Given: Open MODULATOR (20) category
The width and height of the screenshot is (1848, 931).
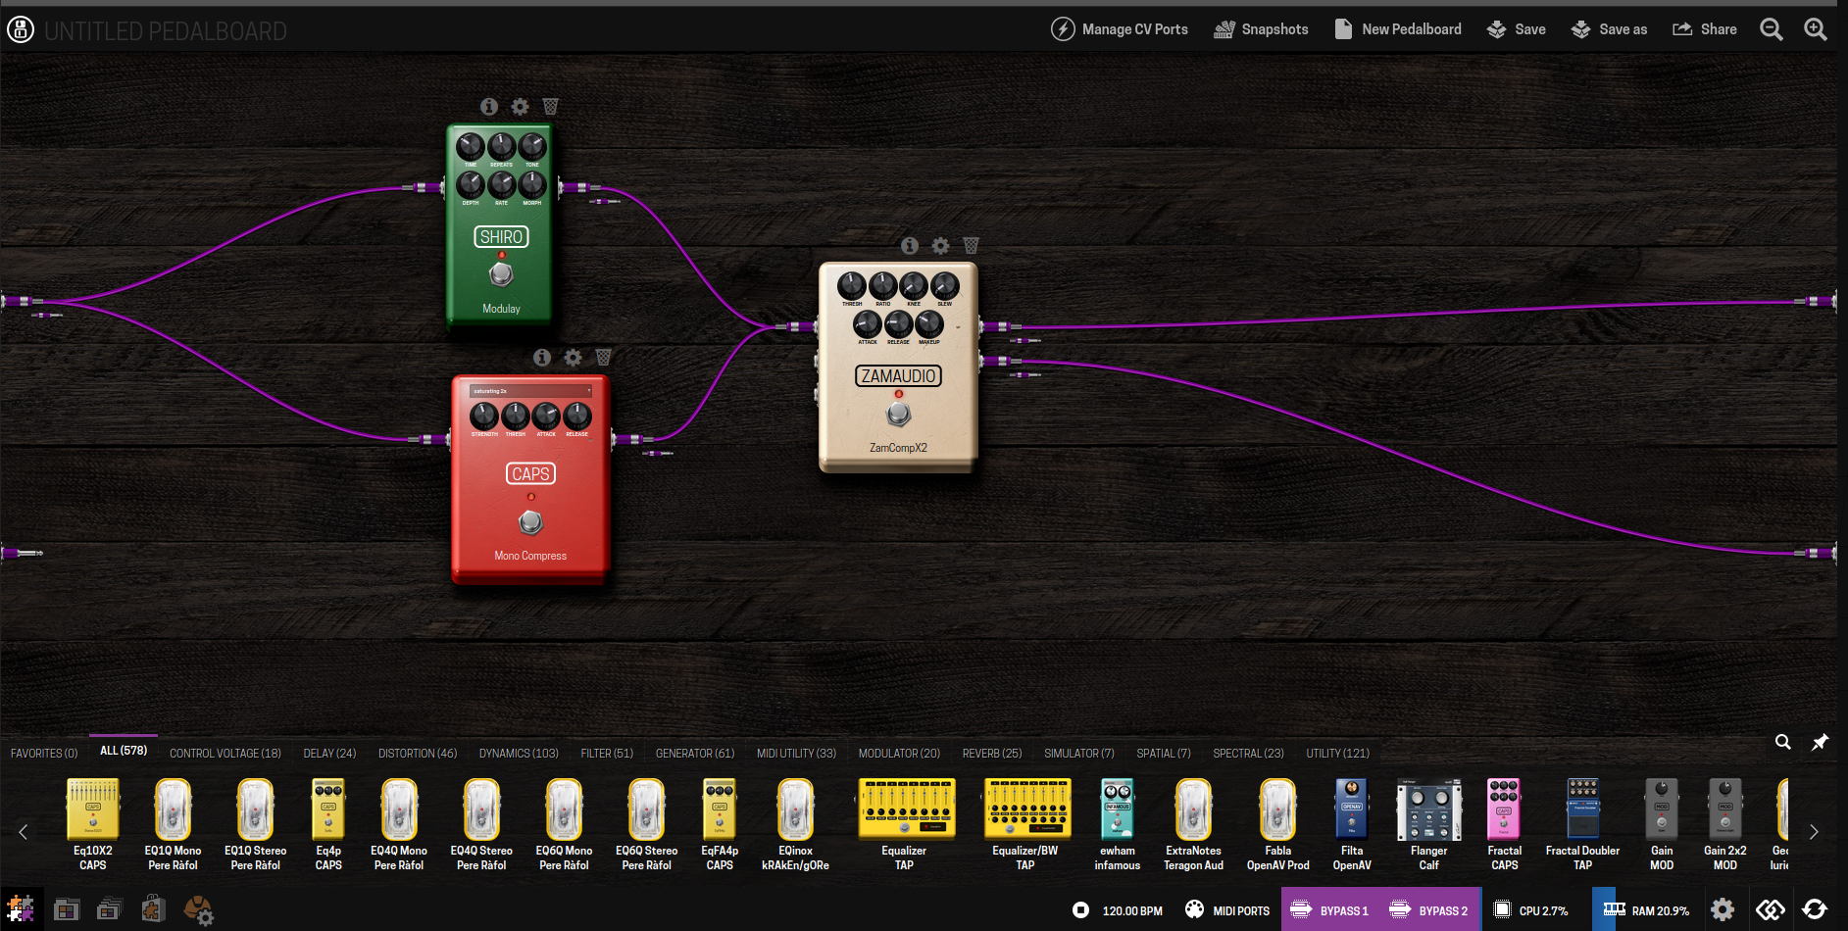Looking at the screenshot, I should click(899, 754).
